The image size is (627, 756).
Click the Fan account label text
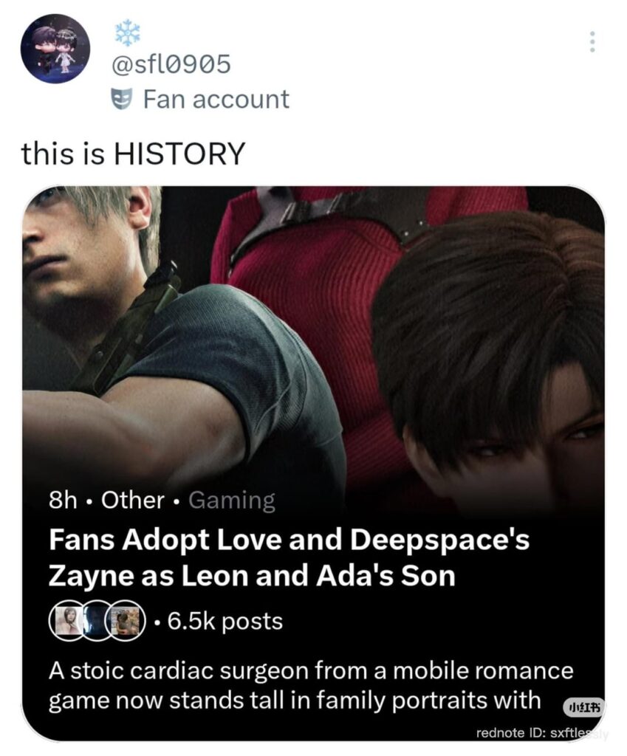click(216, 99)
